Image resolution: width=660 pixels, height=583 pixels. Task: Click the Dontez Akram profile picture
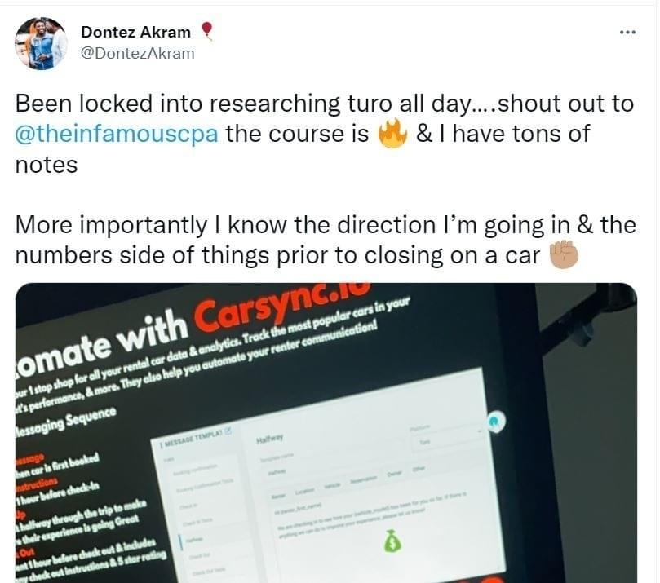41,43
